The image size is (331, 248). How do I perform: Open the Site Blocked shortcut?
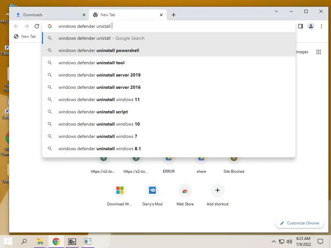click(x=234, y=165)
